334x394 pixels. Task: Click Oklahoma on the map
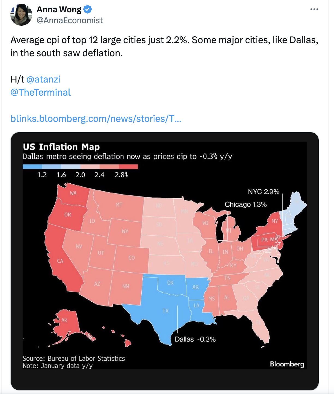pos(171,284)
